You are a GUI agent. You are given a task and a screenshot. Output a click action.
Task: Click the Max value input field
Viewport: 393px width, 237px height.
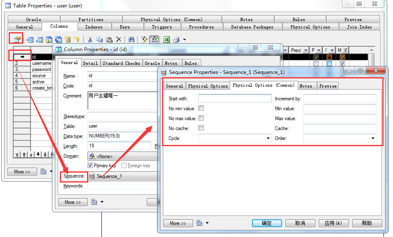point(340,118)
